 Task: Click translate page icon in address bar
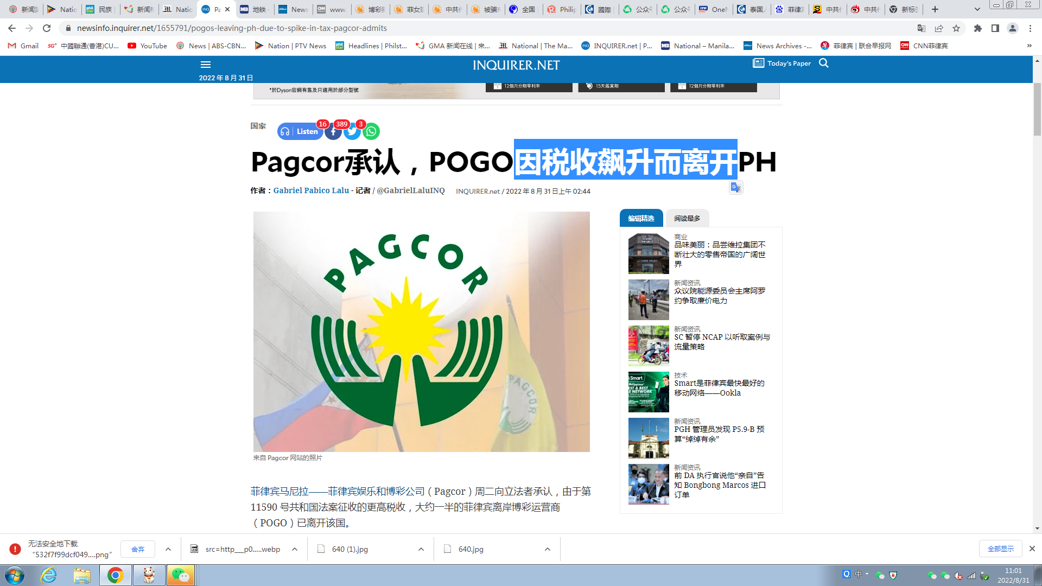922,28
